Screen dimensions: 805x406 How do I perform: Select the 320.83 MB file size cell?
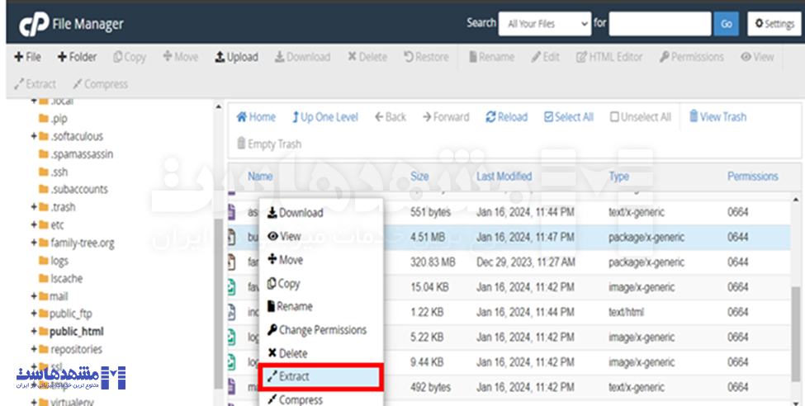[433, 262]
